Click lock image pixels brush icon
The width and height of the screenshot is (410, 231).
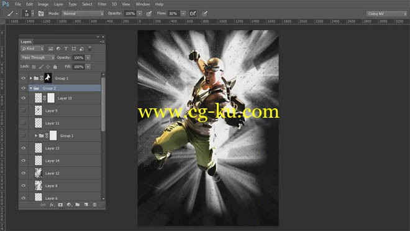[41, 67]
